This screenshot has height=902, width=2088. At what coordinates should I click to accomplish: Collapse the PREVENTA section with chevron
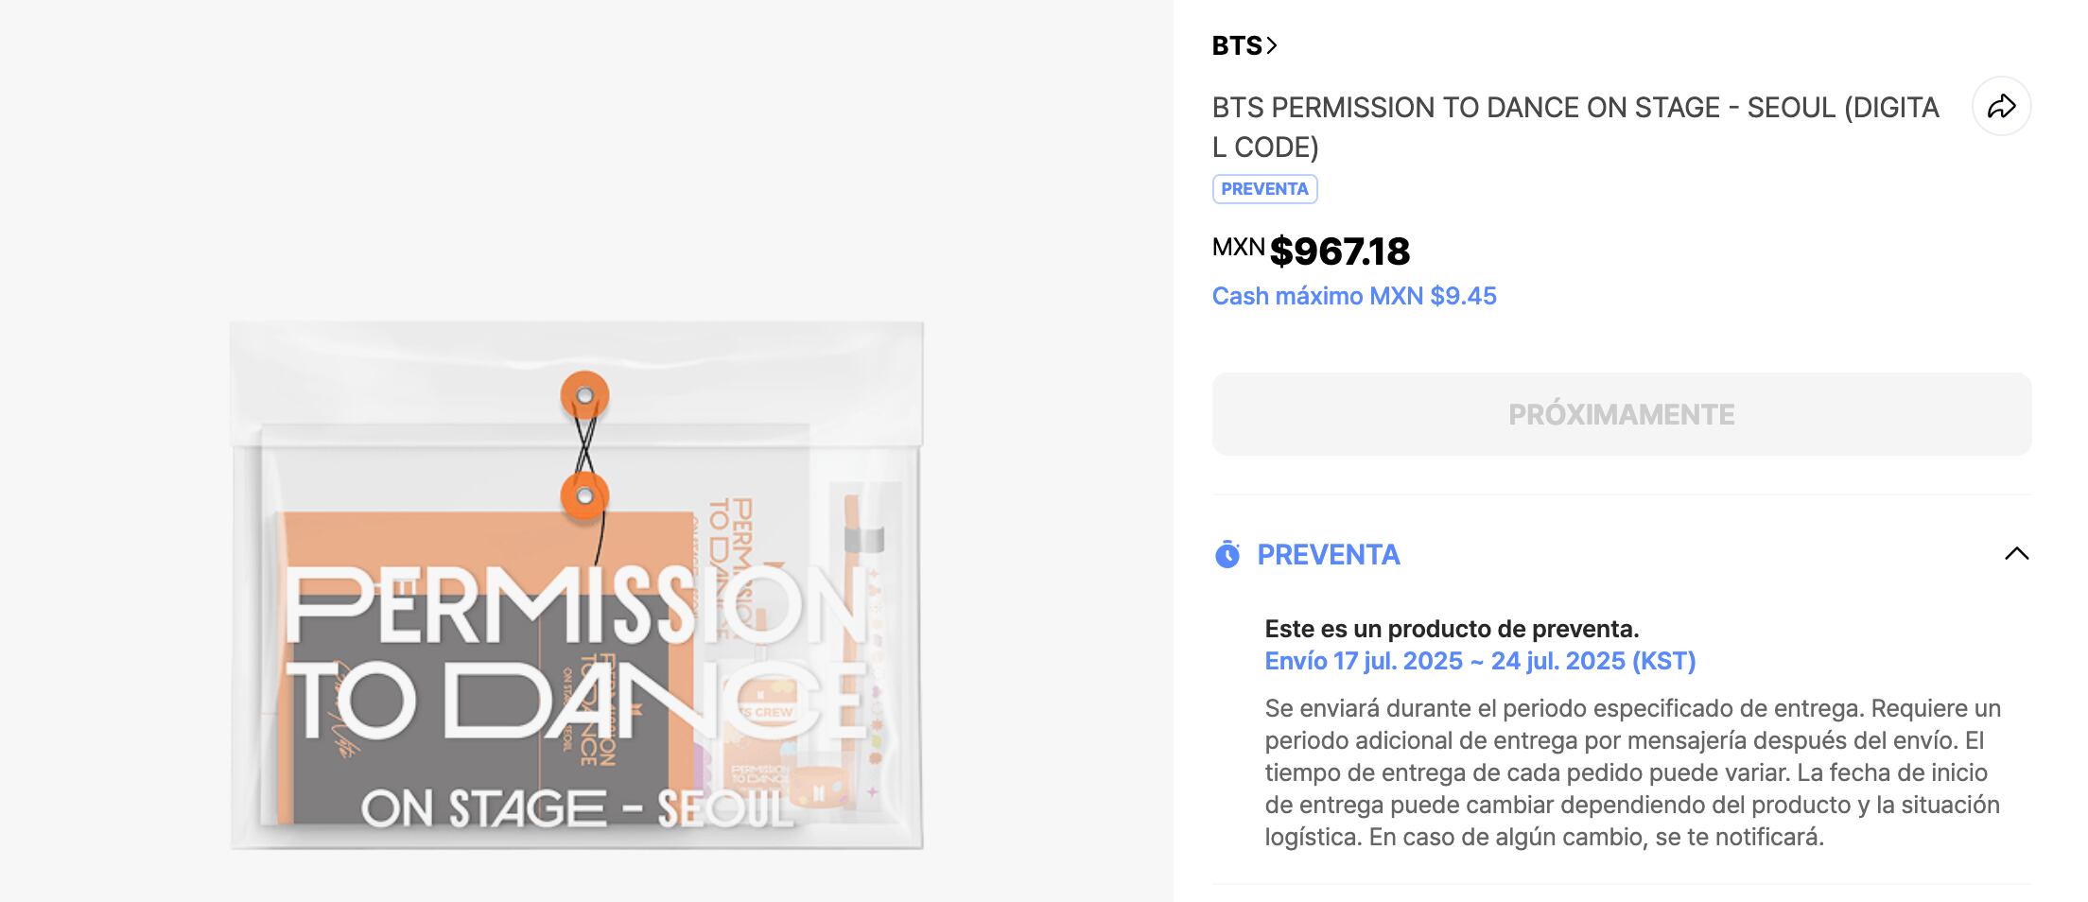(2016, 554)
